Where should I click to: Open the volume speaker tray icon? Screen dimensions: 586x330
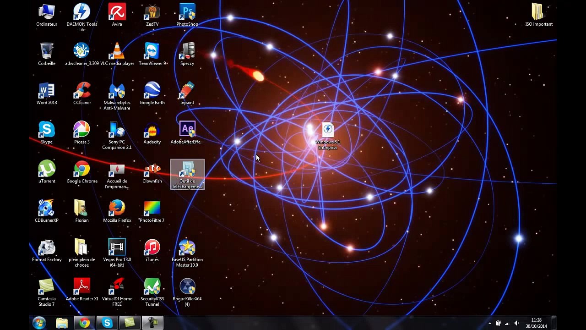click(516, 323)
